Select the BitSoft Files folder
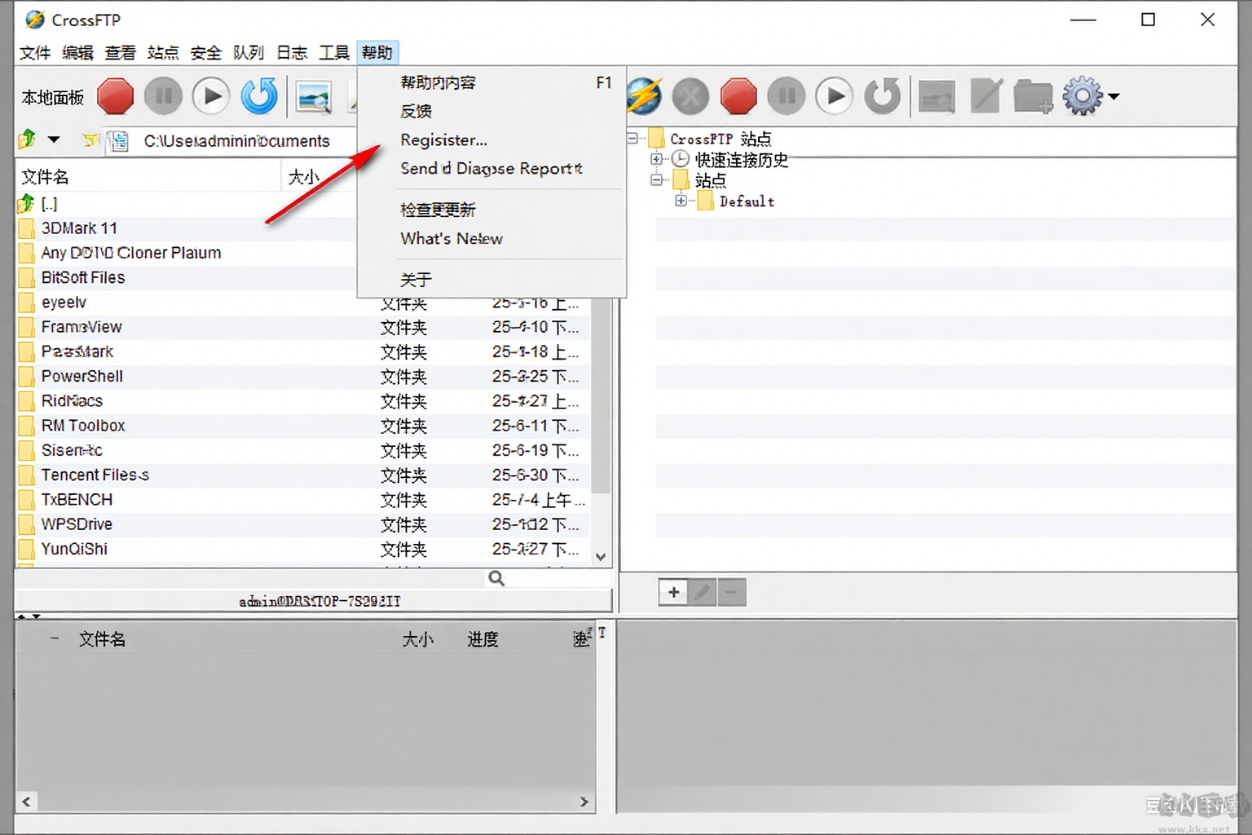1252x835 pixels. (83, 277)
